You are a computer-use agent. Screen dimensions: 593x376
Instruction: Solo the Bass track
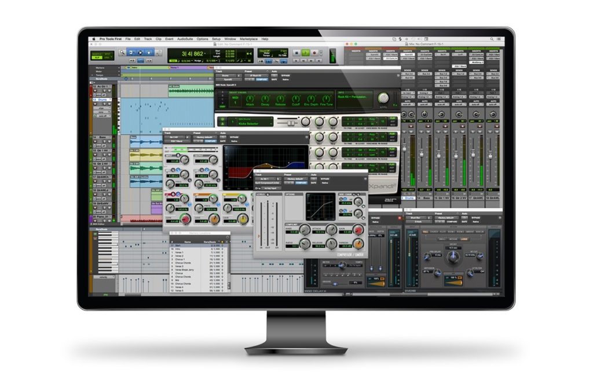(x=105, y=142)
